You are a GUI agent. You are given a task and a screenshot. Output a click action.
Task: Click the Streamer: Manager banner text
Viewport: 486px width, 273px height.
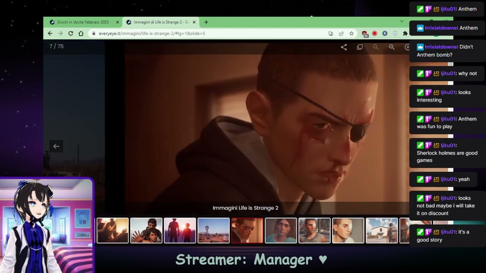(251, 260)
